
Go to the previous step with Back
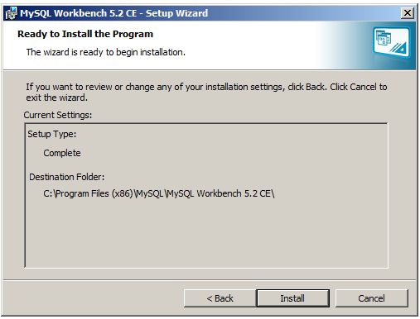point(220,298)
